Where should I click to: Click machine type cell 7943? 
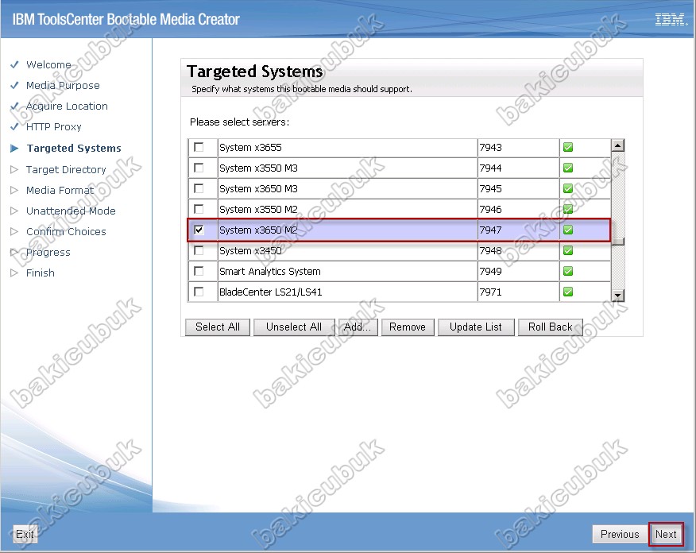(518, 147)
